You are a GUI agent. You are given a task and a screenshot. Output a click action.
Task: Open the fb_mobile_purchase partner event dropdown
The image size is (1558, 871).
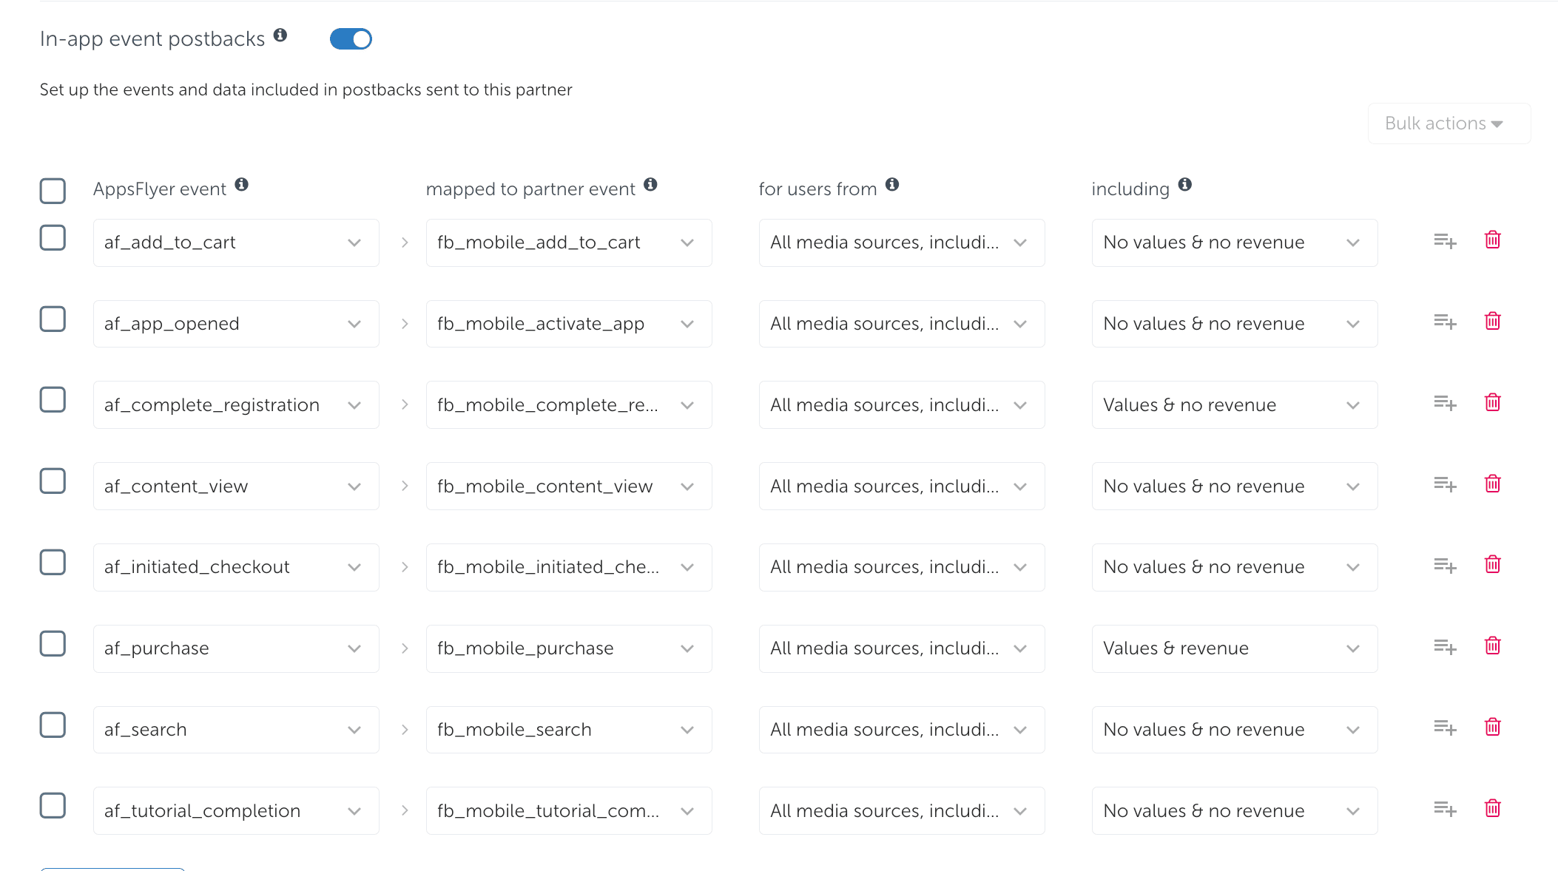pos(569,648)
